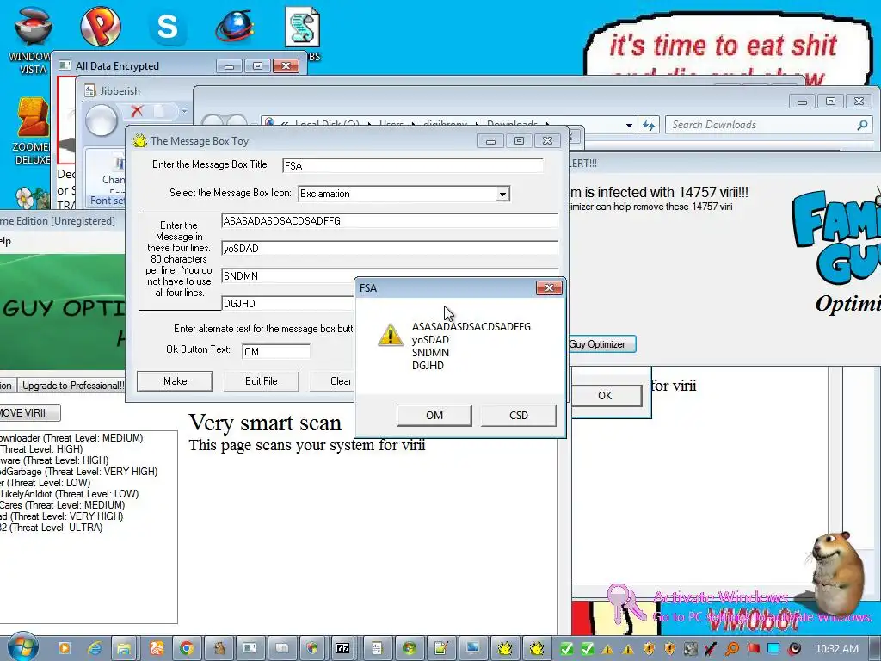881x661 pixels.
Task: Focus the Message Box Title field
Action: point(413,165)
